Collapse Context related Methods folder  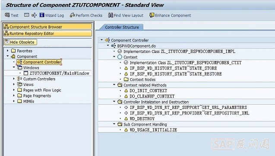tap(114, 85)
